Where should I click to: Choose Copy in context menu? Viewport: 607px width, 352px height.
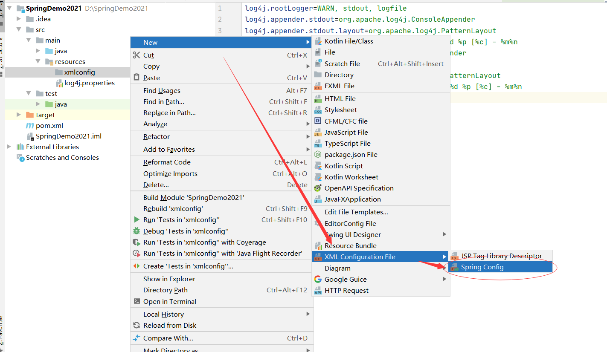point(221,66)
